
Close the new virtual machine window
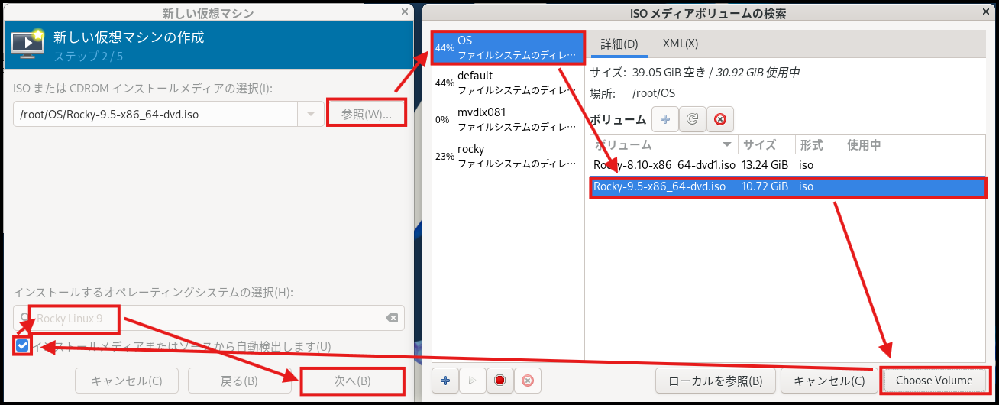click(x=405, y=11)
